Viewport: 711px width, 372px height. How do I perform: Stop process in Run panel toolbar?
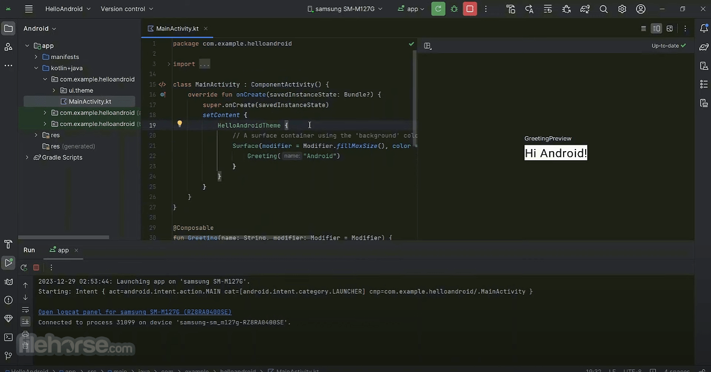[36, 267]
